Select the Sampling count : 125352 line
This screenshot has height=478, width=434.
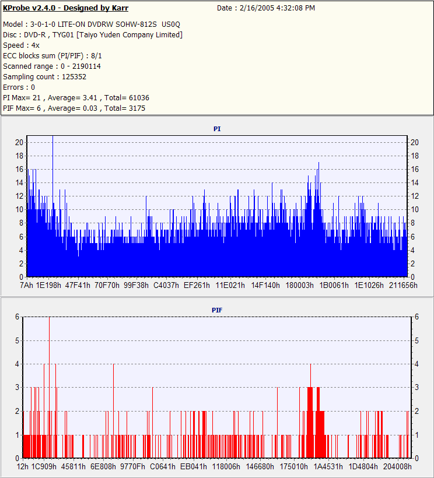45,77
